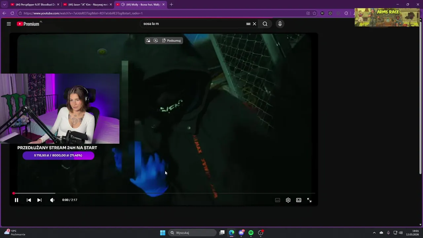Open the taskbar app with red badge right of Spotify
423x238 pixels.
[261, 233]
